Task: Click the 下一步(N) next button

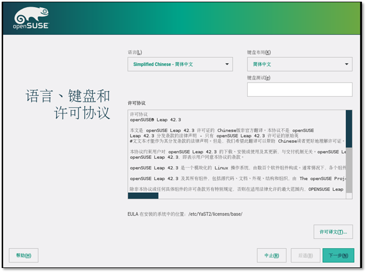Action: 338,255
